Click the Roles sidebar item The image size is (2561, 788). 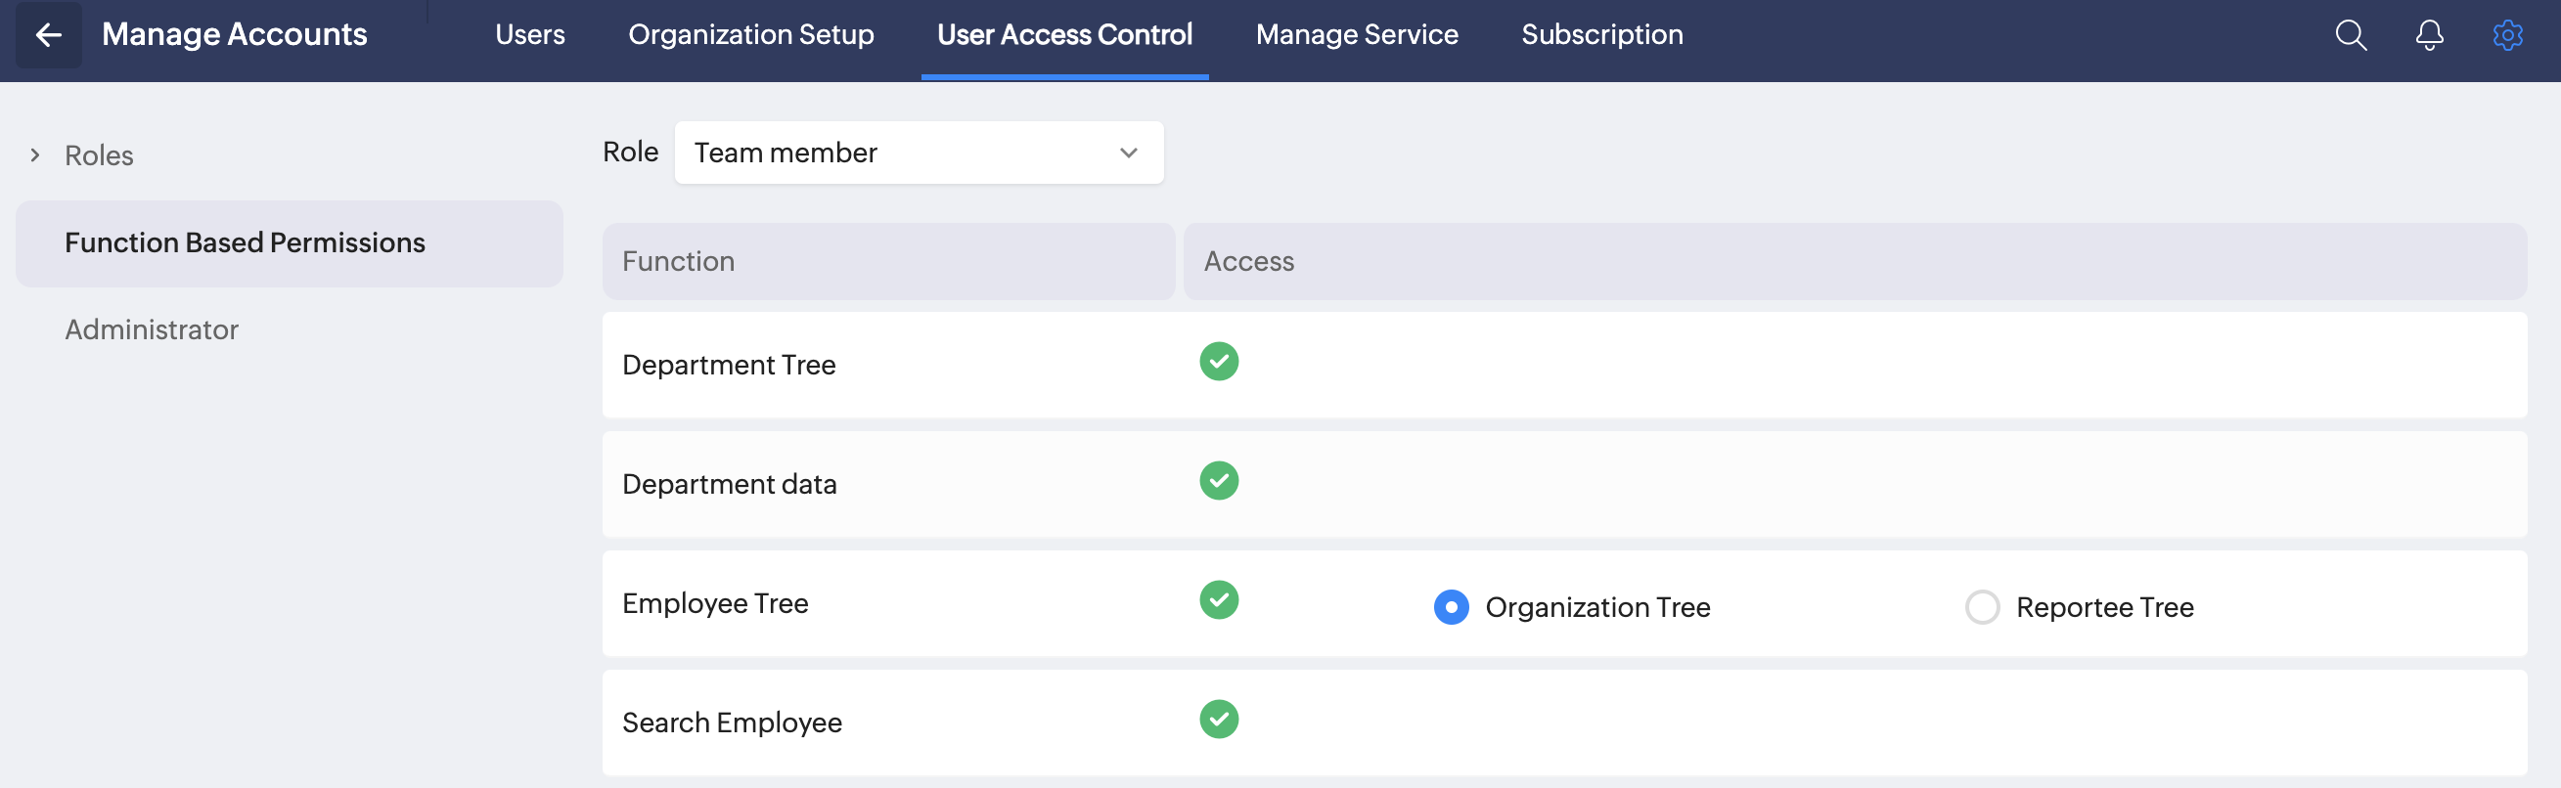[x=99, y=156]
